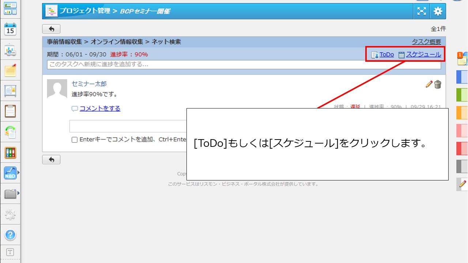This screenshot has height=263, width=468.
Task: Enable the Enterキーでコメントを追加 checkbox
Action: (x=75, y=140)
